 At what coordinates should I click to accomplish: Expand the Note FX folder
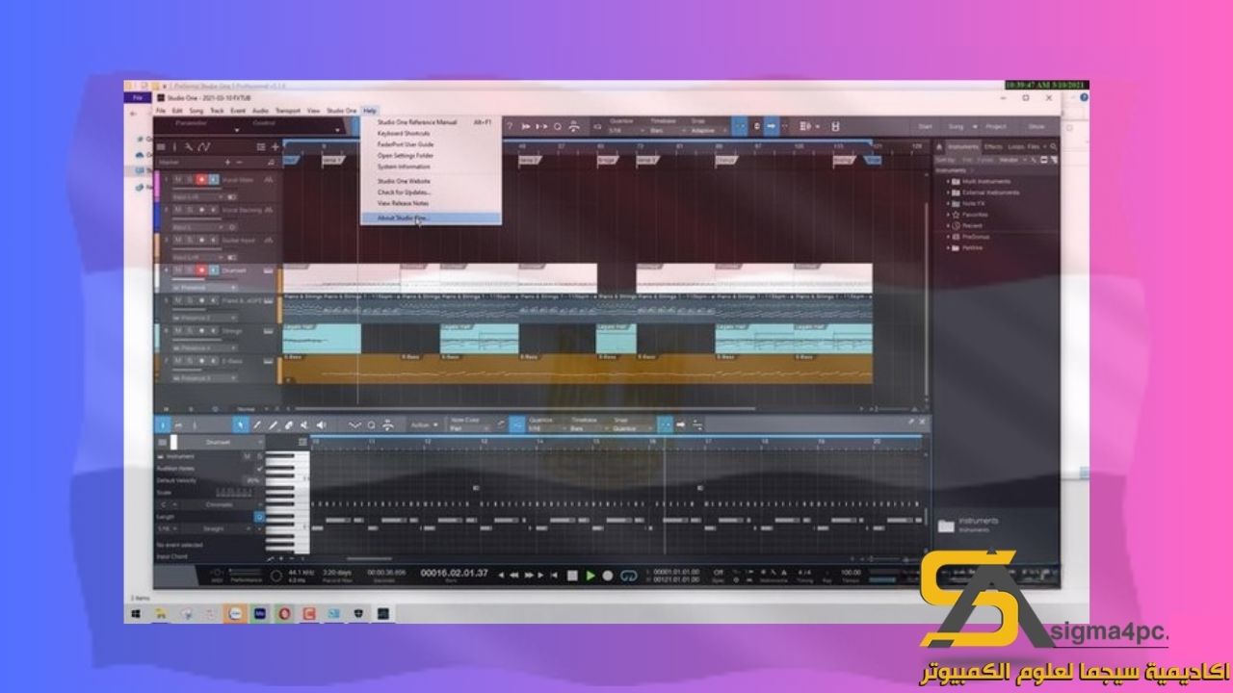pos(949,203)
